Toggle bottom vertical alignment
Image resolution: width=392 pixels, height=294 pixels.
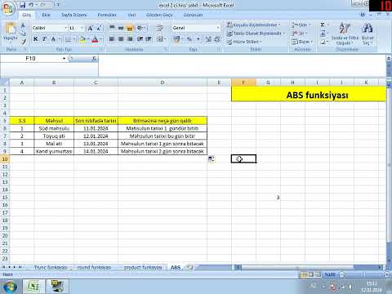(130, 28)
